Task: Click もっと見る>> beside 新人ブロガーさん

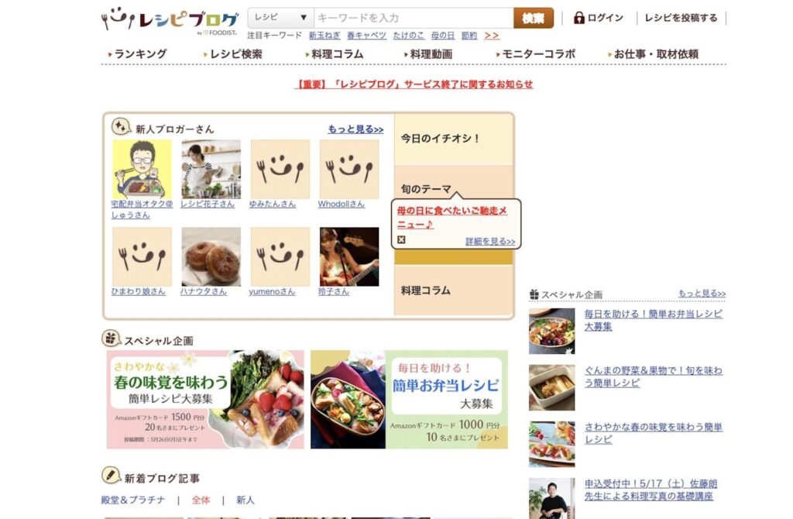Action: pyautogui.click(x=355, y=129)
